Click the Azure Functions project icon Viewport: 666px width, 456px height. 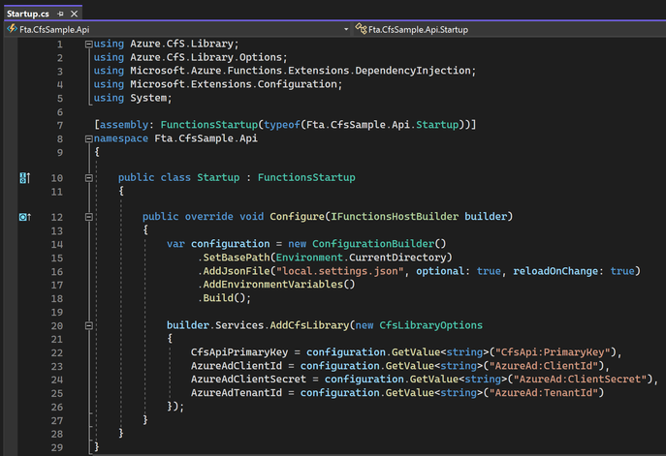tap(12, 29)
